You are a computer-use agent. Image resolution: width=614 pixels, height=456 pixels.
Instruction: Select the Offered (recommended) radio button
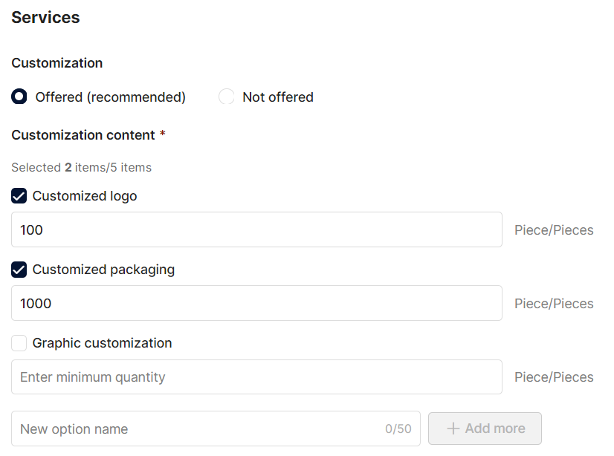pos(19,97)
